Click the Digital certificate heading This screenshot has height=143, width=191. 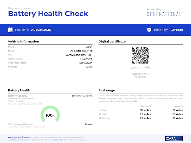[x=112, y=41]
